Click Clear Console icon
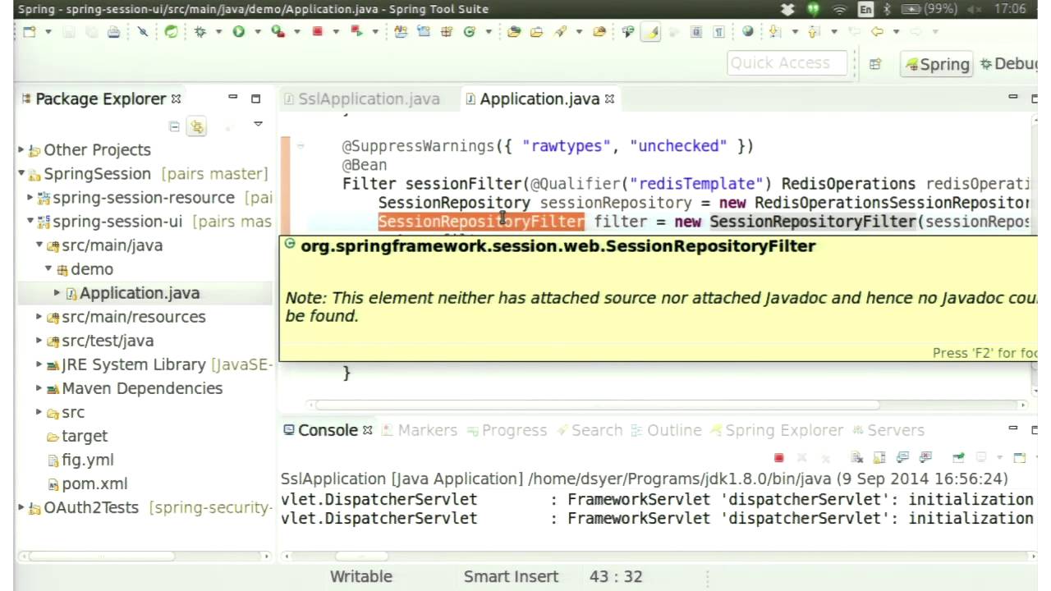 click(x=856, y=457)
